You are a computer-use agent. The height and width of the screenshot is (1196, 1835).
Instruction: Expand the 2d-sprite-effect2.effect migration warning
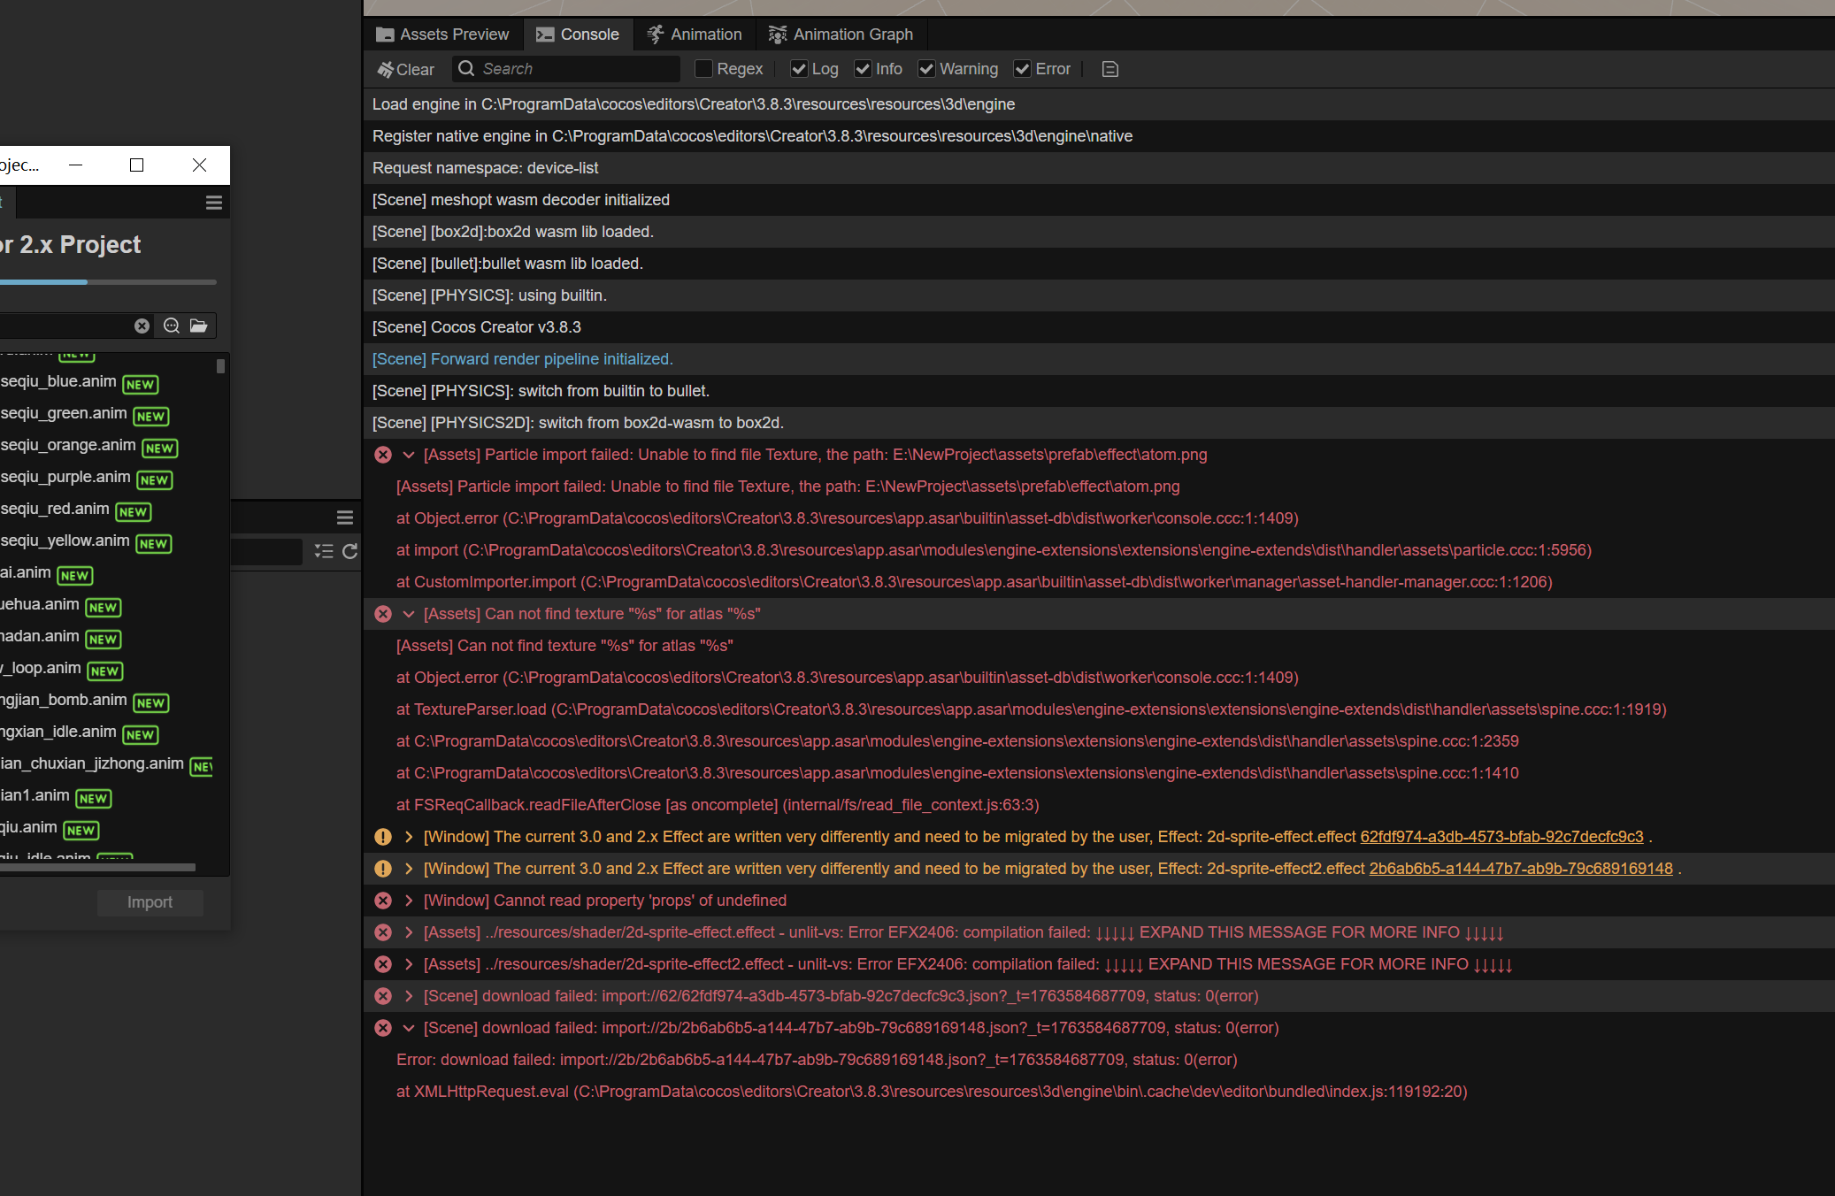point(409,869)
